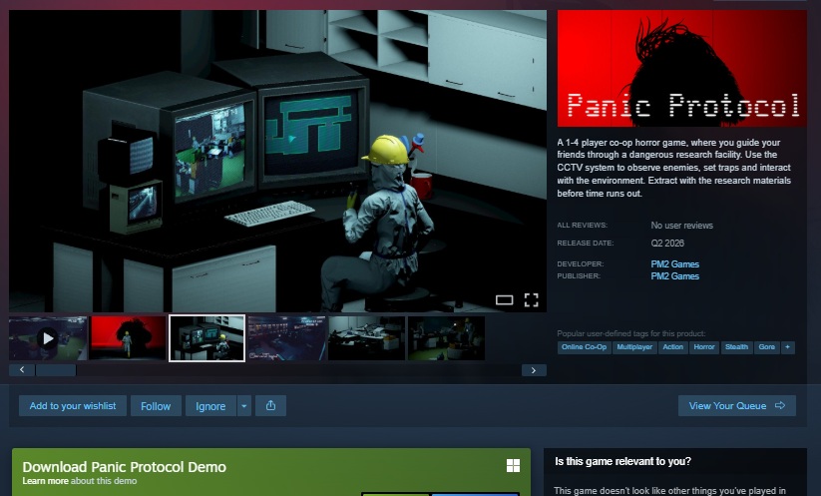Click 'Download Panic Protocol Demo' heading
821x496 pixels.
125,467
